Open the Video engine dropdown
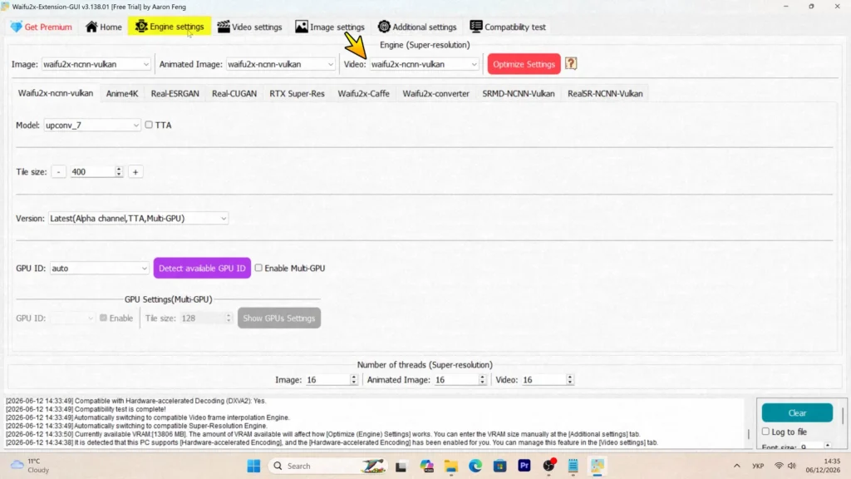Viewport: 851px width, 479px height. (x=425, y=64)
